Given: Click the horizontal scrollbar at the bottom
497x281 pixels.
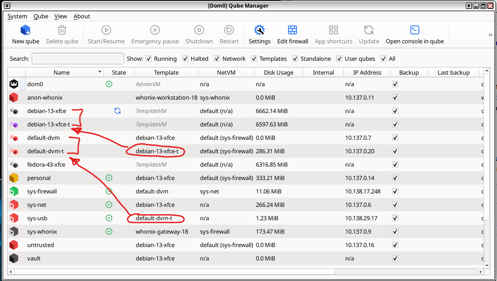Looking at the screenshot, I should (174, 272).
